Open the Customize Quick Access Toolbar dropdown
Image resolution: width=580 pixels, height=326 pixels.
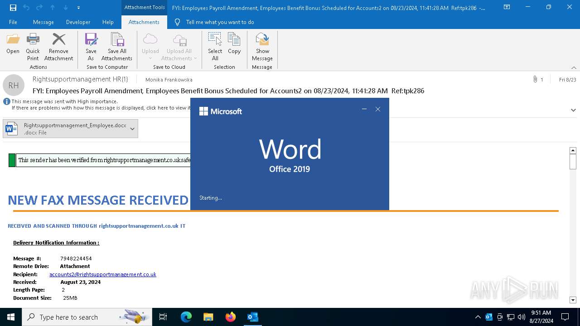[78, 8]
